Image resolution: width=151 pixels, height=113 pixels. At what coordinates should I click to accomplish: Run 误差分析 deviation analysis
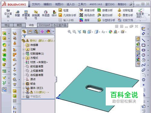[x=87, y=10]
